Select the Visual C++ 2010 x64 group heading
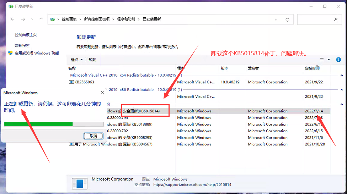 coord(126,75)
